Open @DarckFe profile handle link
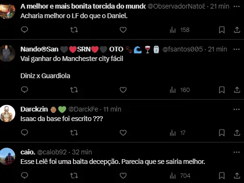244x183 pixels. coord(83,109)
